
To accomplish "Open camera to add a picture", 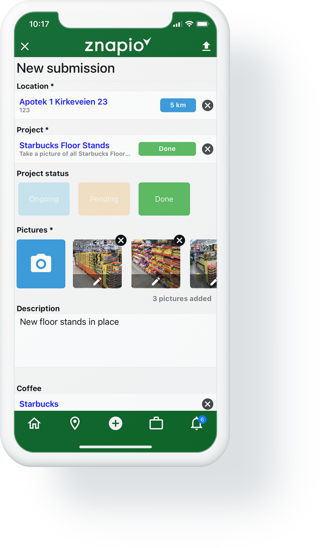I will [41, 264].
